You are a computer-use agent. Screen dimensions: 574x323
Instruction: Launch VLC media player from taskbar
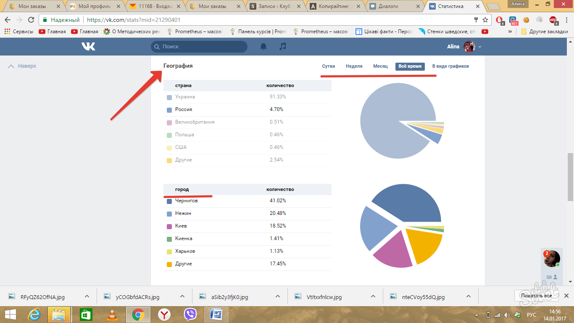click(x=112, y=314)
